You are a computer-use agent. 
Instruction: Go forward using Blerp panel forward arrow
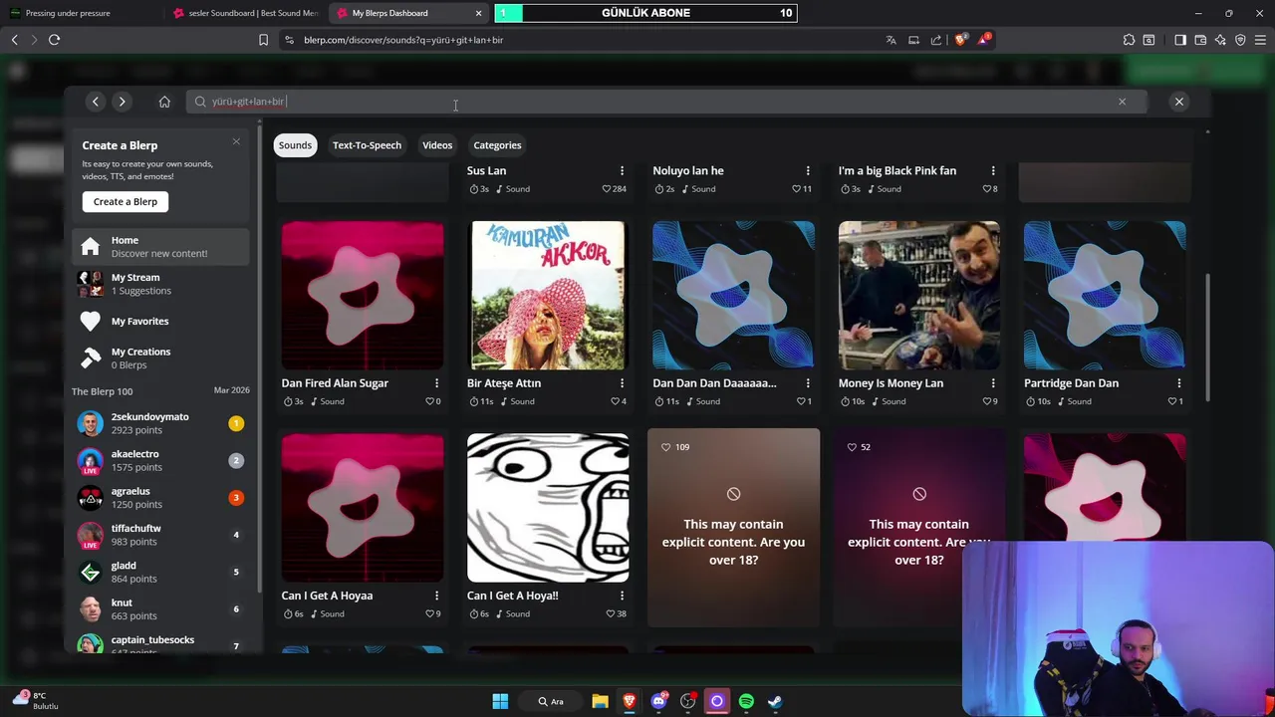pos(122,102)
